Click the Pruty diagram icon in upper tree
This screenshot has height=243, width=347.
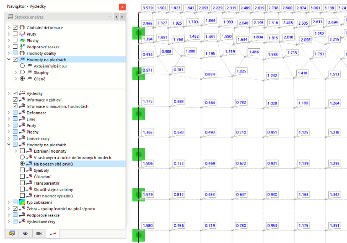pyautogui.click(x=22, y=34)
